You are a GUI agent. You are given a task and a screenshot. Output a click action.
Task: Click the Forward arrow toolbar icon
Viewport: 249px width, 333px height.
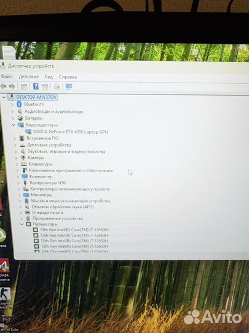pos(12,86)
